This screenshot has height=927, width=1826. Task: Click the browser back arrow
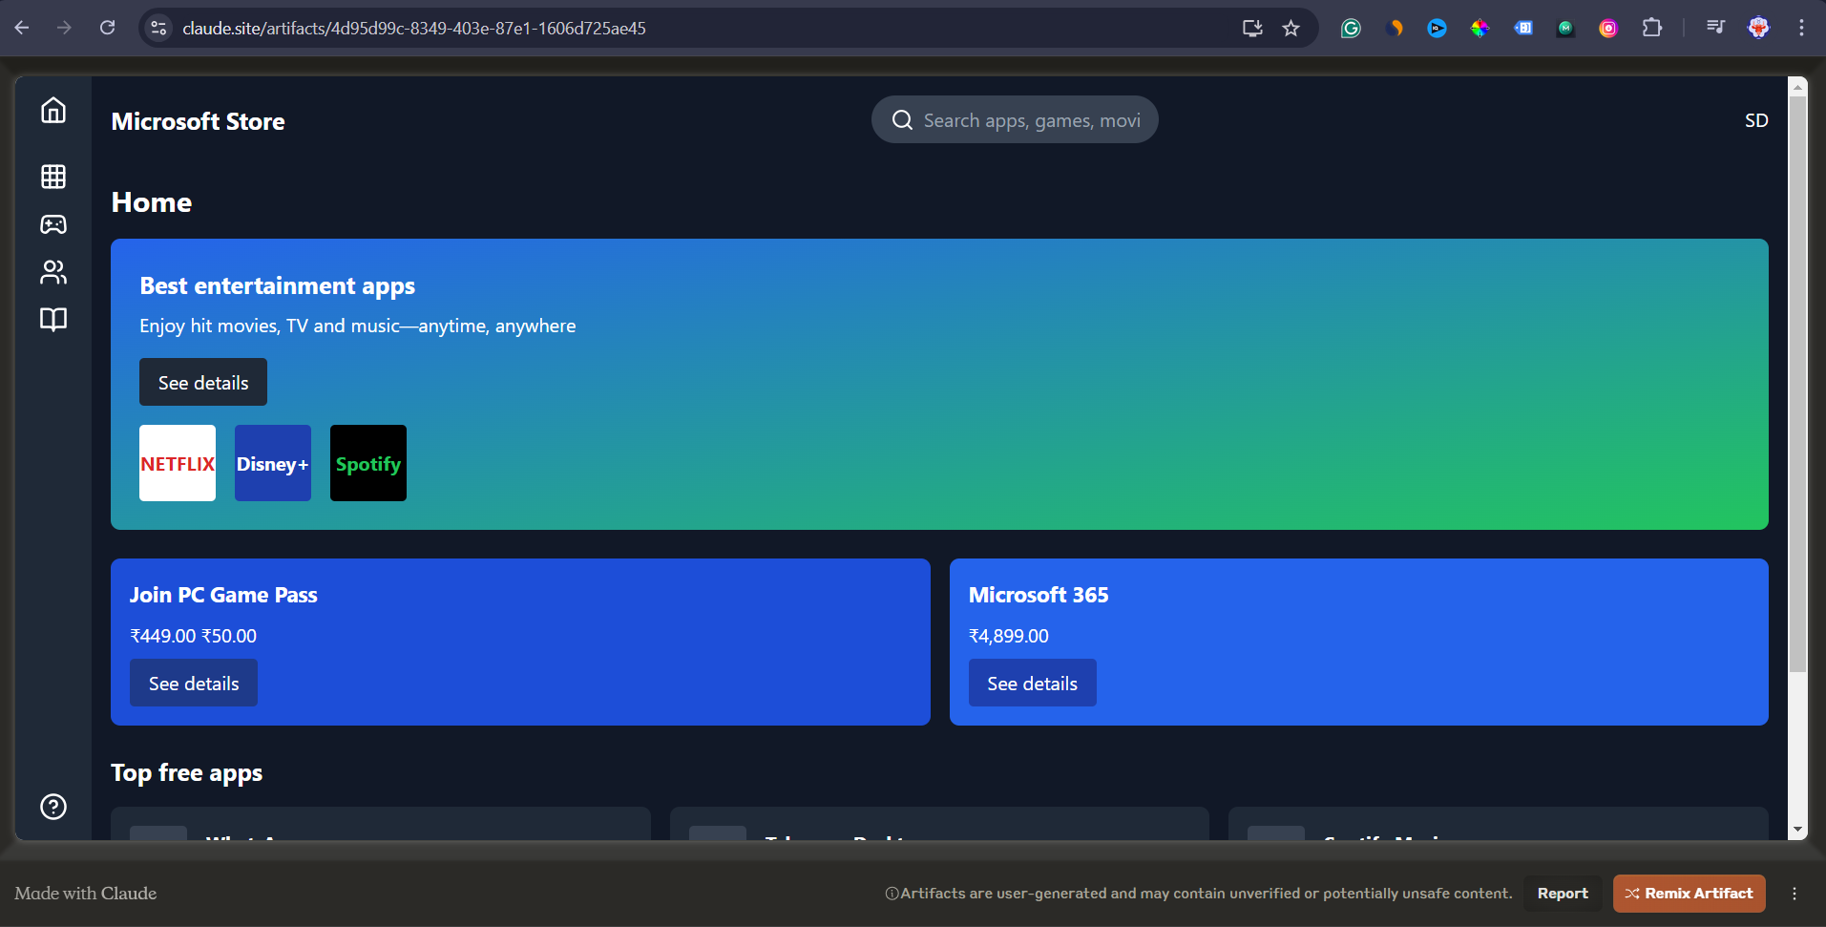tap(22, 28)
